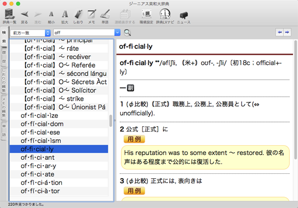
Task: Enlarge text with the 拡大 icon
Action: pyautogui.click(x=65, y=14)
